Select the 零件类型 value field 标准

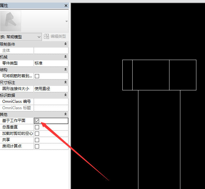51,63
